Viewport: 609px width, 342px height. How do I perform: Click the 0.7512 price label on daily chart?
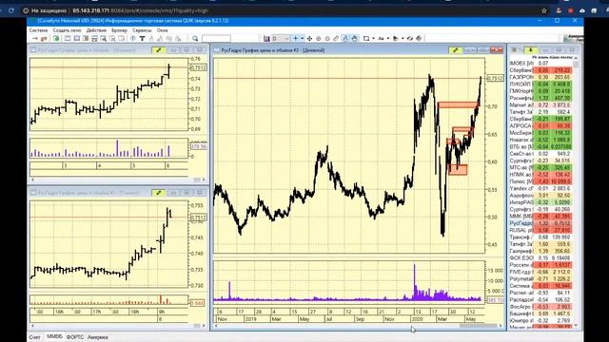coord(495,78)
